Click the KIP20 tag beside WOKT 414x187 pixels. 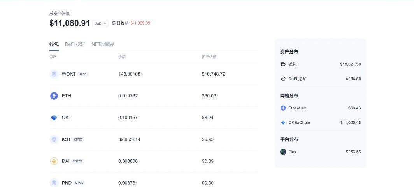tap(83, 74)
